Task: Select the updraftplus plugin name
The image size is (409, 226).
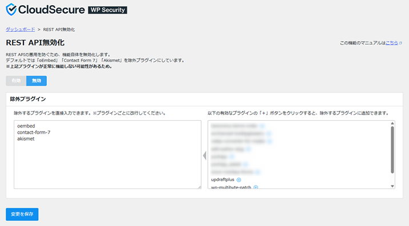Action: [x=223, y=180]
